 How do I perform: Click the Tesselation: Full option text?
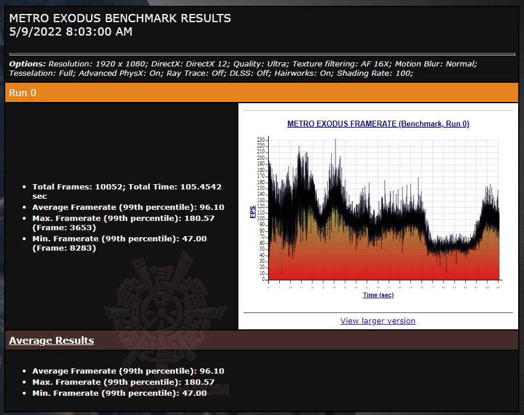pyautogui.click(x=42, y=73)
